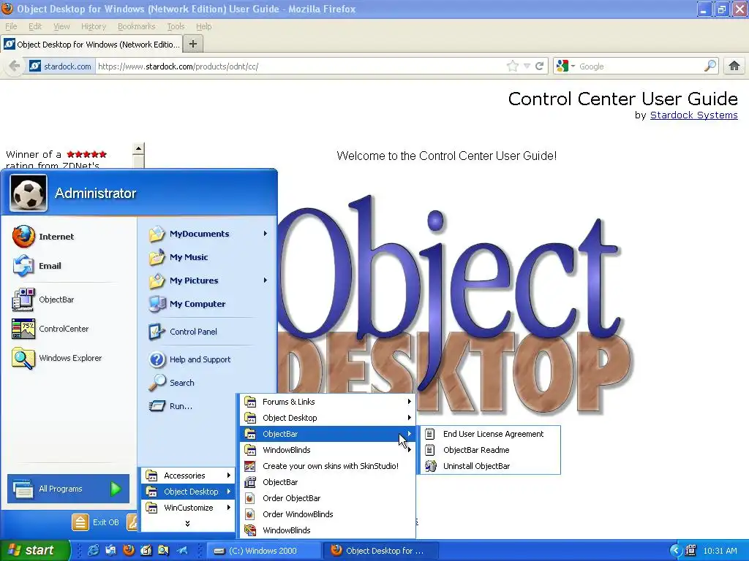This screenshot has width=749, height=561.
Task: Open the End User License Agreement
Action: pos(489,434)
